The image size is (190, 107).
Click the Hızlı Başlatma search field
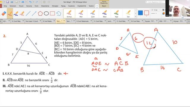pyautogui.click(x=155, y=2)
